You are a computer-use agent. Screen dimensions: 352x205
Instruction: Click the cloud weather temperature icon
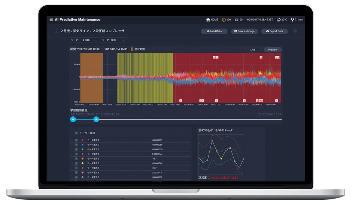tap(279, 20)
